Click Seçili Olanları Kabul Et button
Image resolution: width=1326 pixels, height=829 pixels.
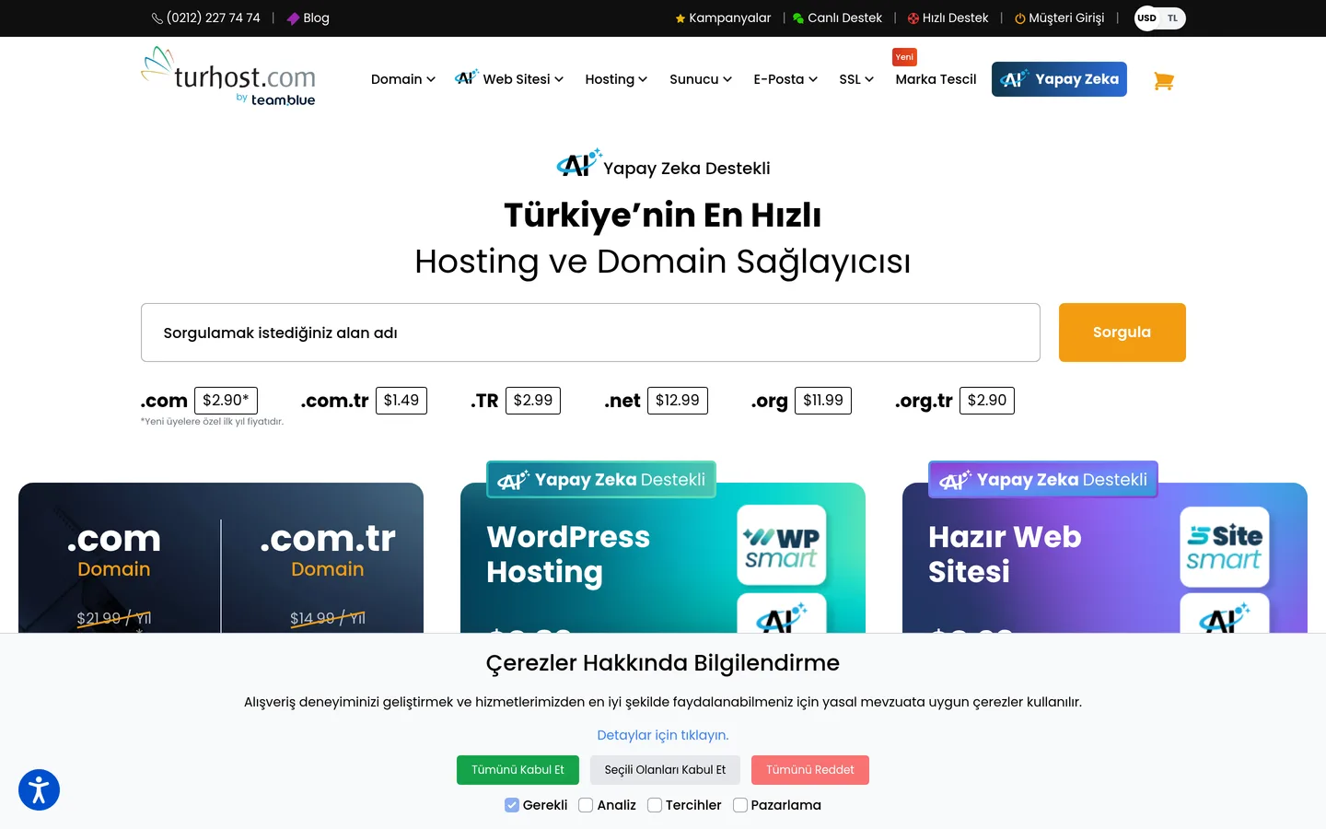(x=665, y=770)
